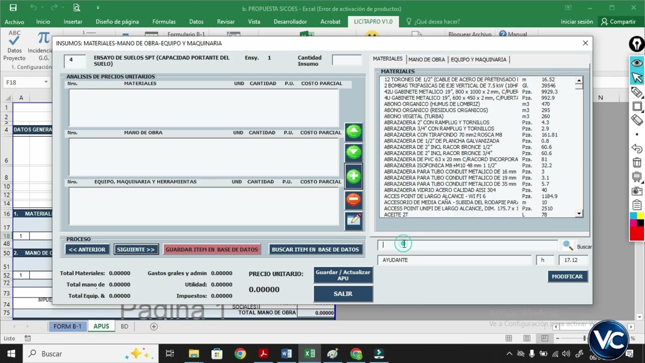
Task: Select ACEITE 2T in materials list
Action: 477,215
